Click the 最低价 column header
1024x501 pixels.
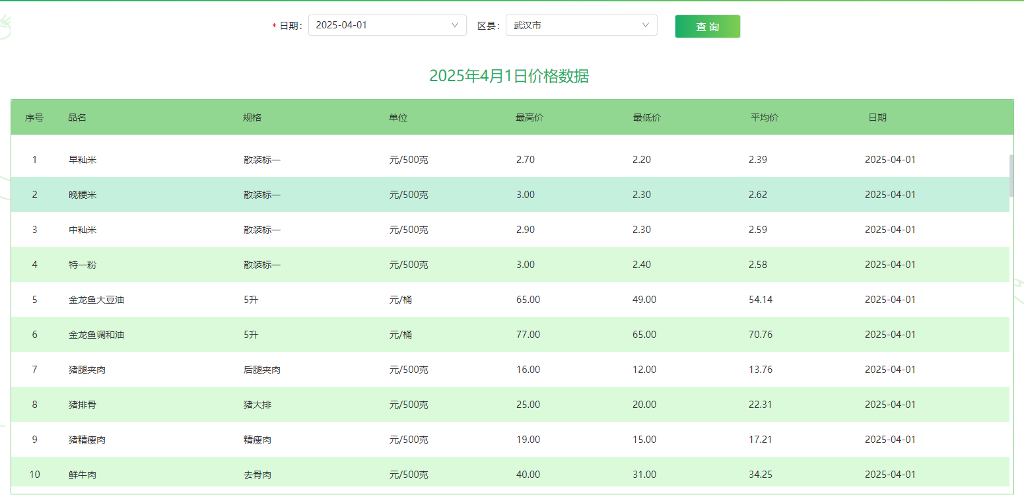pos(647,117)
